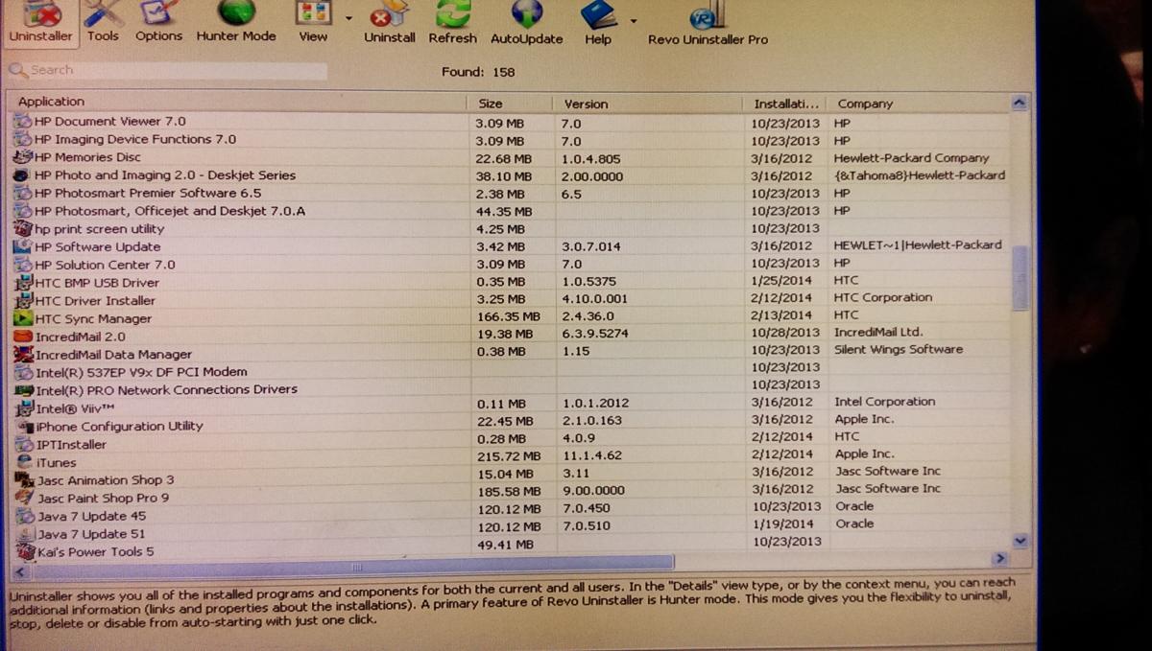This screenshot has height=651, width=1152.
Task: Select hp print screen utility icon
Action: tap(23, 229)
